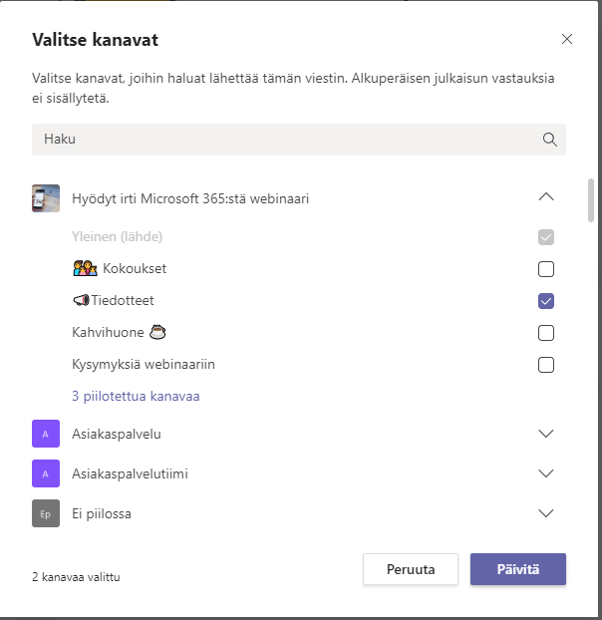This screenshot has width=602, height=620.
Task: Click the Asiakaspalvelutiimi team avatar icon
Action: point(46,473)
